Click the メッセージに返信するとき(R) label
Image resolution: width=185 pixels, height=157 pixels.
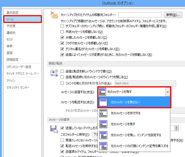pyautogui.click(x=78, y=92)
